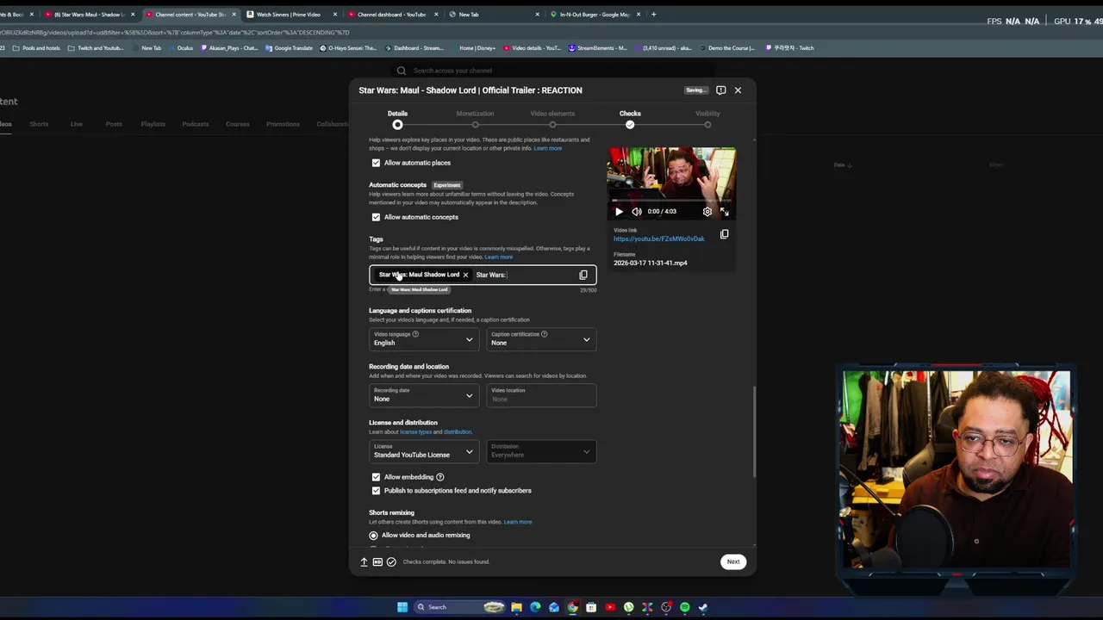
Task: Open the Distribution dropdown
Action: point(541,450)
